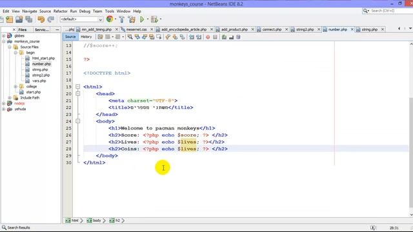
Task: Click the Shift Line Right icon
Action: click(x=199, y=37)
